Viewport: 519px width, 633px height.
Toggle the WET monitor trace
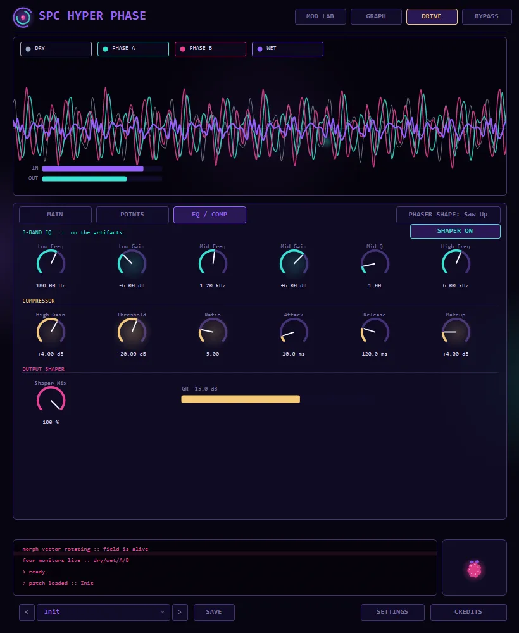tap(287, 49)
